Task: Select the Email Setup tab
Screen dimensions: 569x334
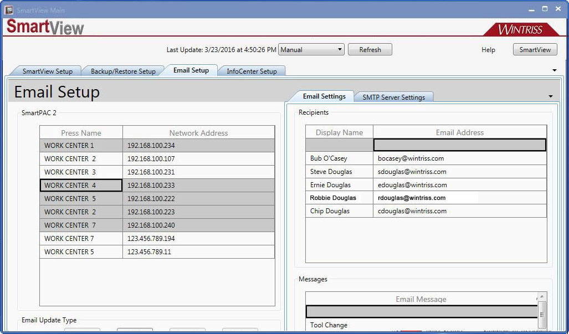Action: point(191,70)
